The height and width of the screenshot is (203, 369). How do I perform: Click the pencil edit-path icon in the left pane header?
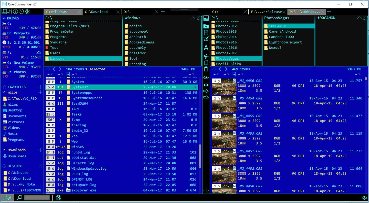click(200, 18)
